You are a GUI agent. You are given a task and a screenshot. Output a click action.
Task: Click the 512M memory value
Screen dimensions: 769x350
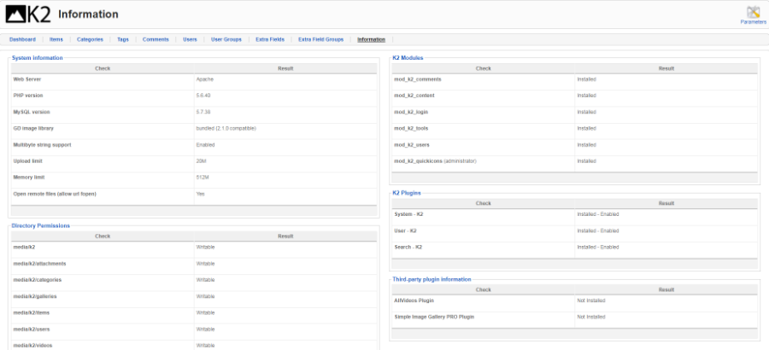tap(203, 178)
